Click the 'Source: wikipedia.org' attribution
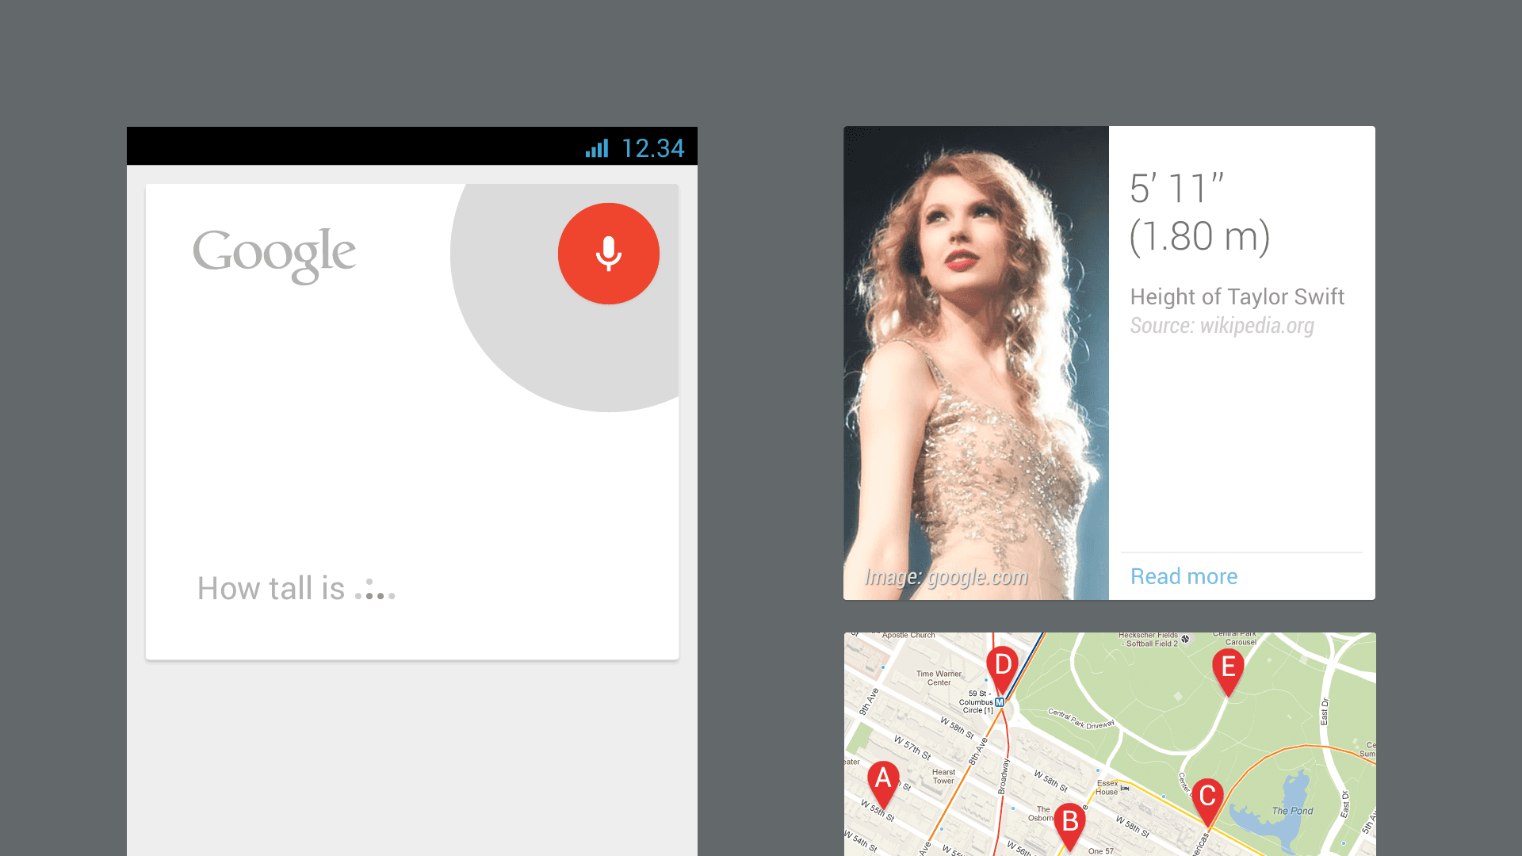Image resolution: width=1522 pixels, height=856 pixels. pos(1222,326)
